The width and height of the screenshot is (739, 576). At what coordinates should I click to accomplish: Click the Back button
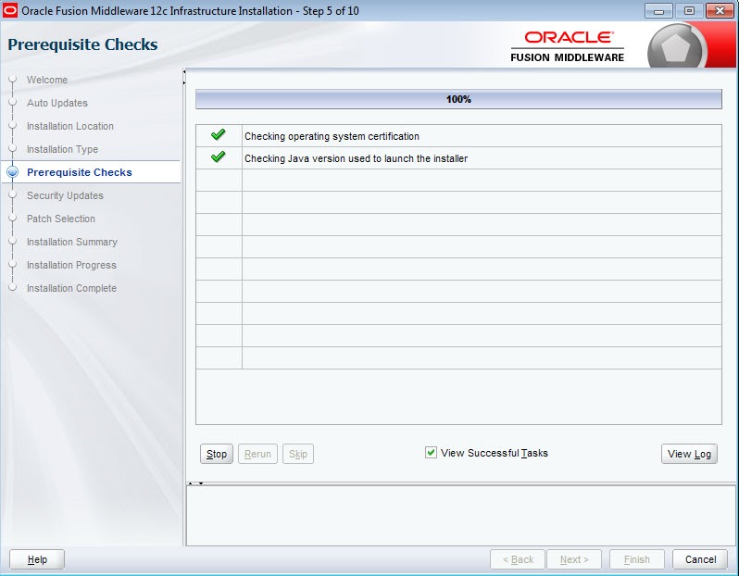(518, 559)
